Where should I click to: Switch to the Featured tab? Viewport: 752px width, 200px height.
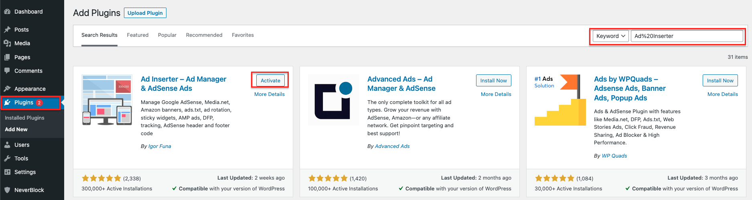(138, 35)
